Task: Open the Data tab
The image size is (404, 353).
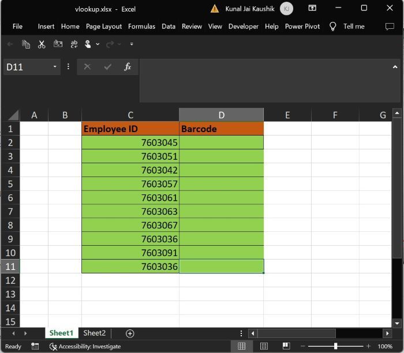Action: [169, 27]
